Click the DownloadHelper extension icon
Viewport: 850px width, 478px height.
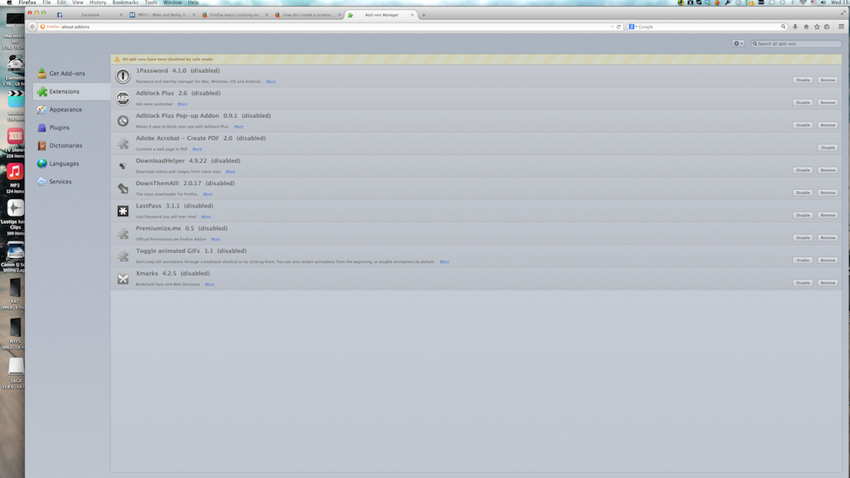pyautogui.click(x=123, y=166)
